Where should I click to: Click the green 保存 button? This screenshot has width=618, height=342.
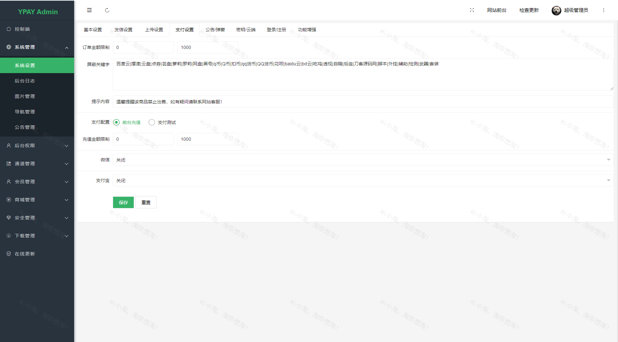tap(123, 203)
